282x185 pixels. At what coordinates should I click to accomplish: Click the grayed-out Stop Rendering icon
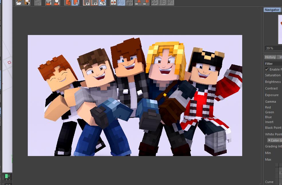click(x=38, y=3)
